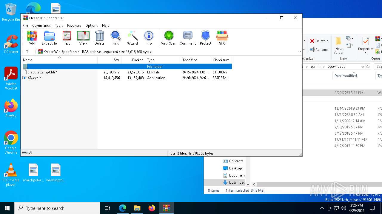382x214 pixels.
Task: Click checksum value 51F38075
Action: 220,72
